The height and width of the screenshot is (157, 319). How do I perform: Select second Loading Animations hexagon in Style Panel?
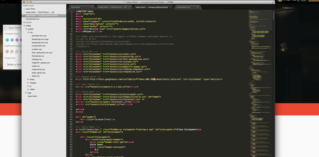[12, 52]
